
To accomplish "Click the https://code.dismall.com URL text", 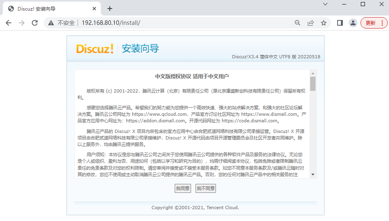I will click(x=249, y=121).
